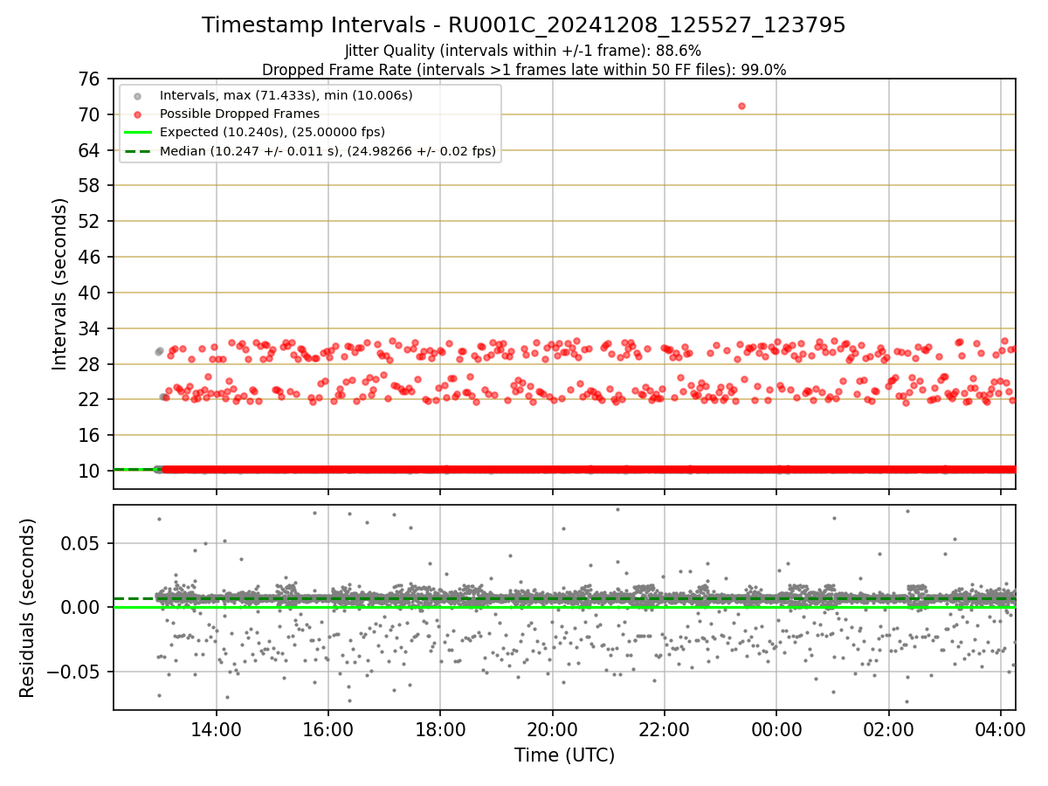Click the '04:00' x-axis tick label
The image size is (1048, 786).
[1000, 728]
